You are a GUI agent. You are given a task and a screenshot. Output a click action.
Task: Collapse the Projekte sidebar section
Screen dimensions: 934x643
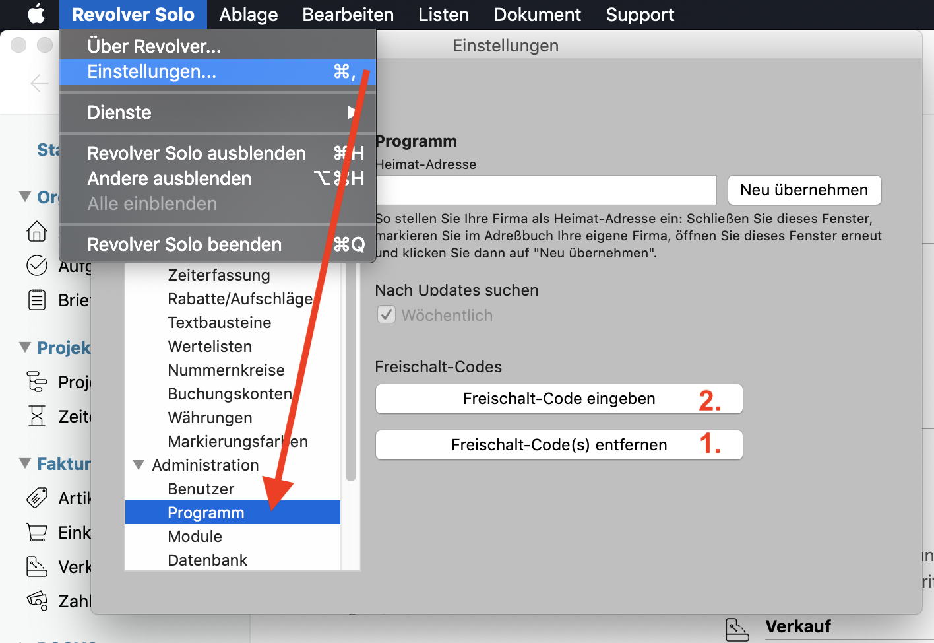tap(25, 347)
